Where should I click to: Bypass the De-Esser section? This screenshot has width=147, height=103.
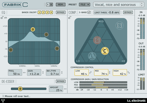pos(61,81)
